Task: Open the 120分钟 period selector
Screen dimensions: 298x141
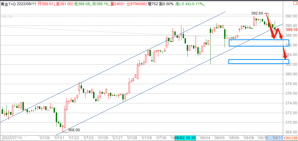Action: [x=290, y=138]
